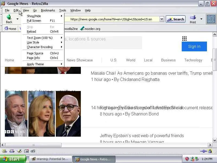Expand the Character Encoding submenu
This screenshot has width=217, height=163.
[x=43, y=47]
